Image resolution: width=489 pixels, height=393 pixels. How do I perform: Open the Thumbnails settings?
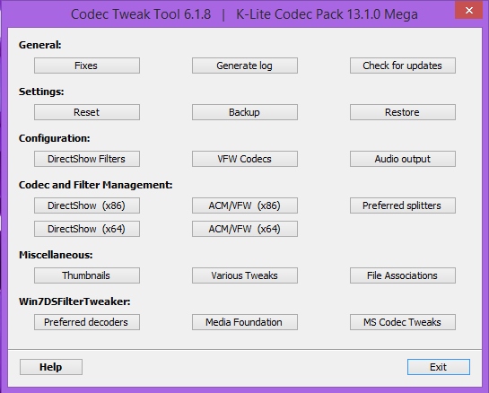pos(87,275)
